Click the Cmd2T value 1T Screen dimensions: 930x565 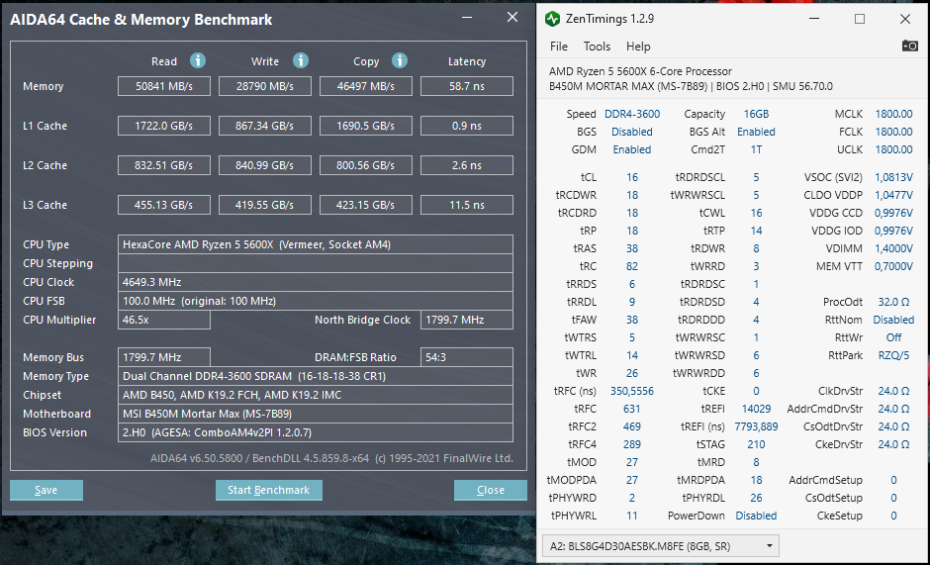pyautogui.click(x=756, y=149)
